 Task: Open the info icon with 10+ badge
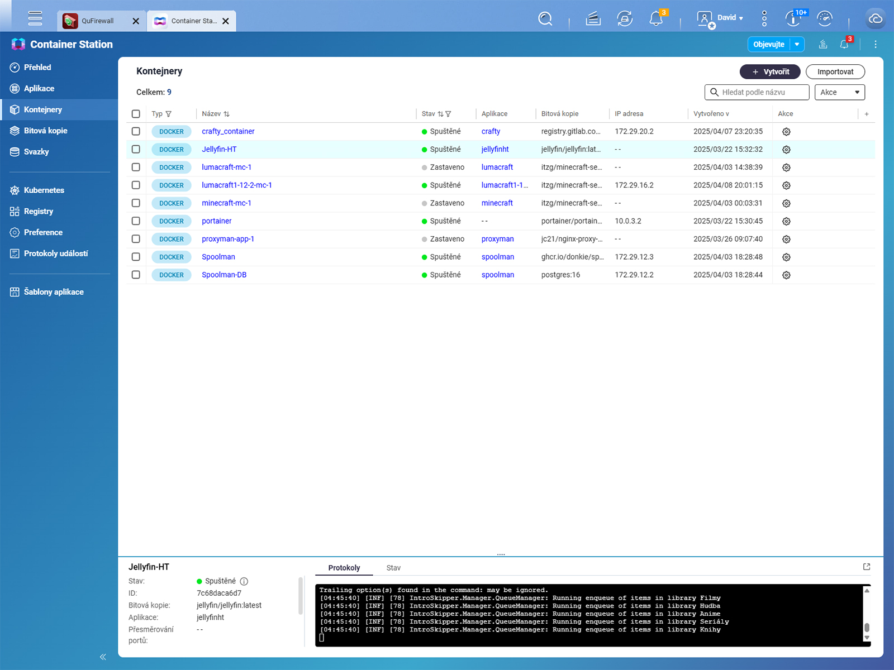coord(795,18)
